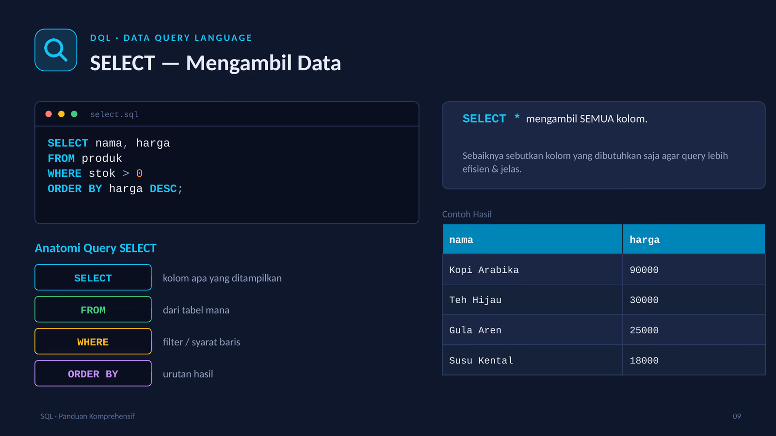
Task: Click the magnifying glass search icon
Action: click(56, 50)
